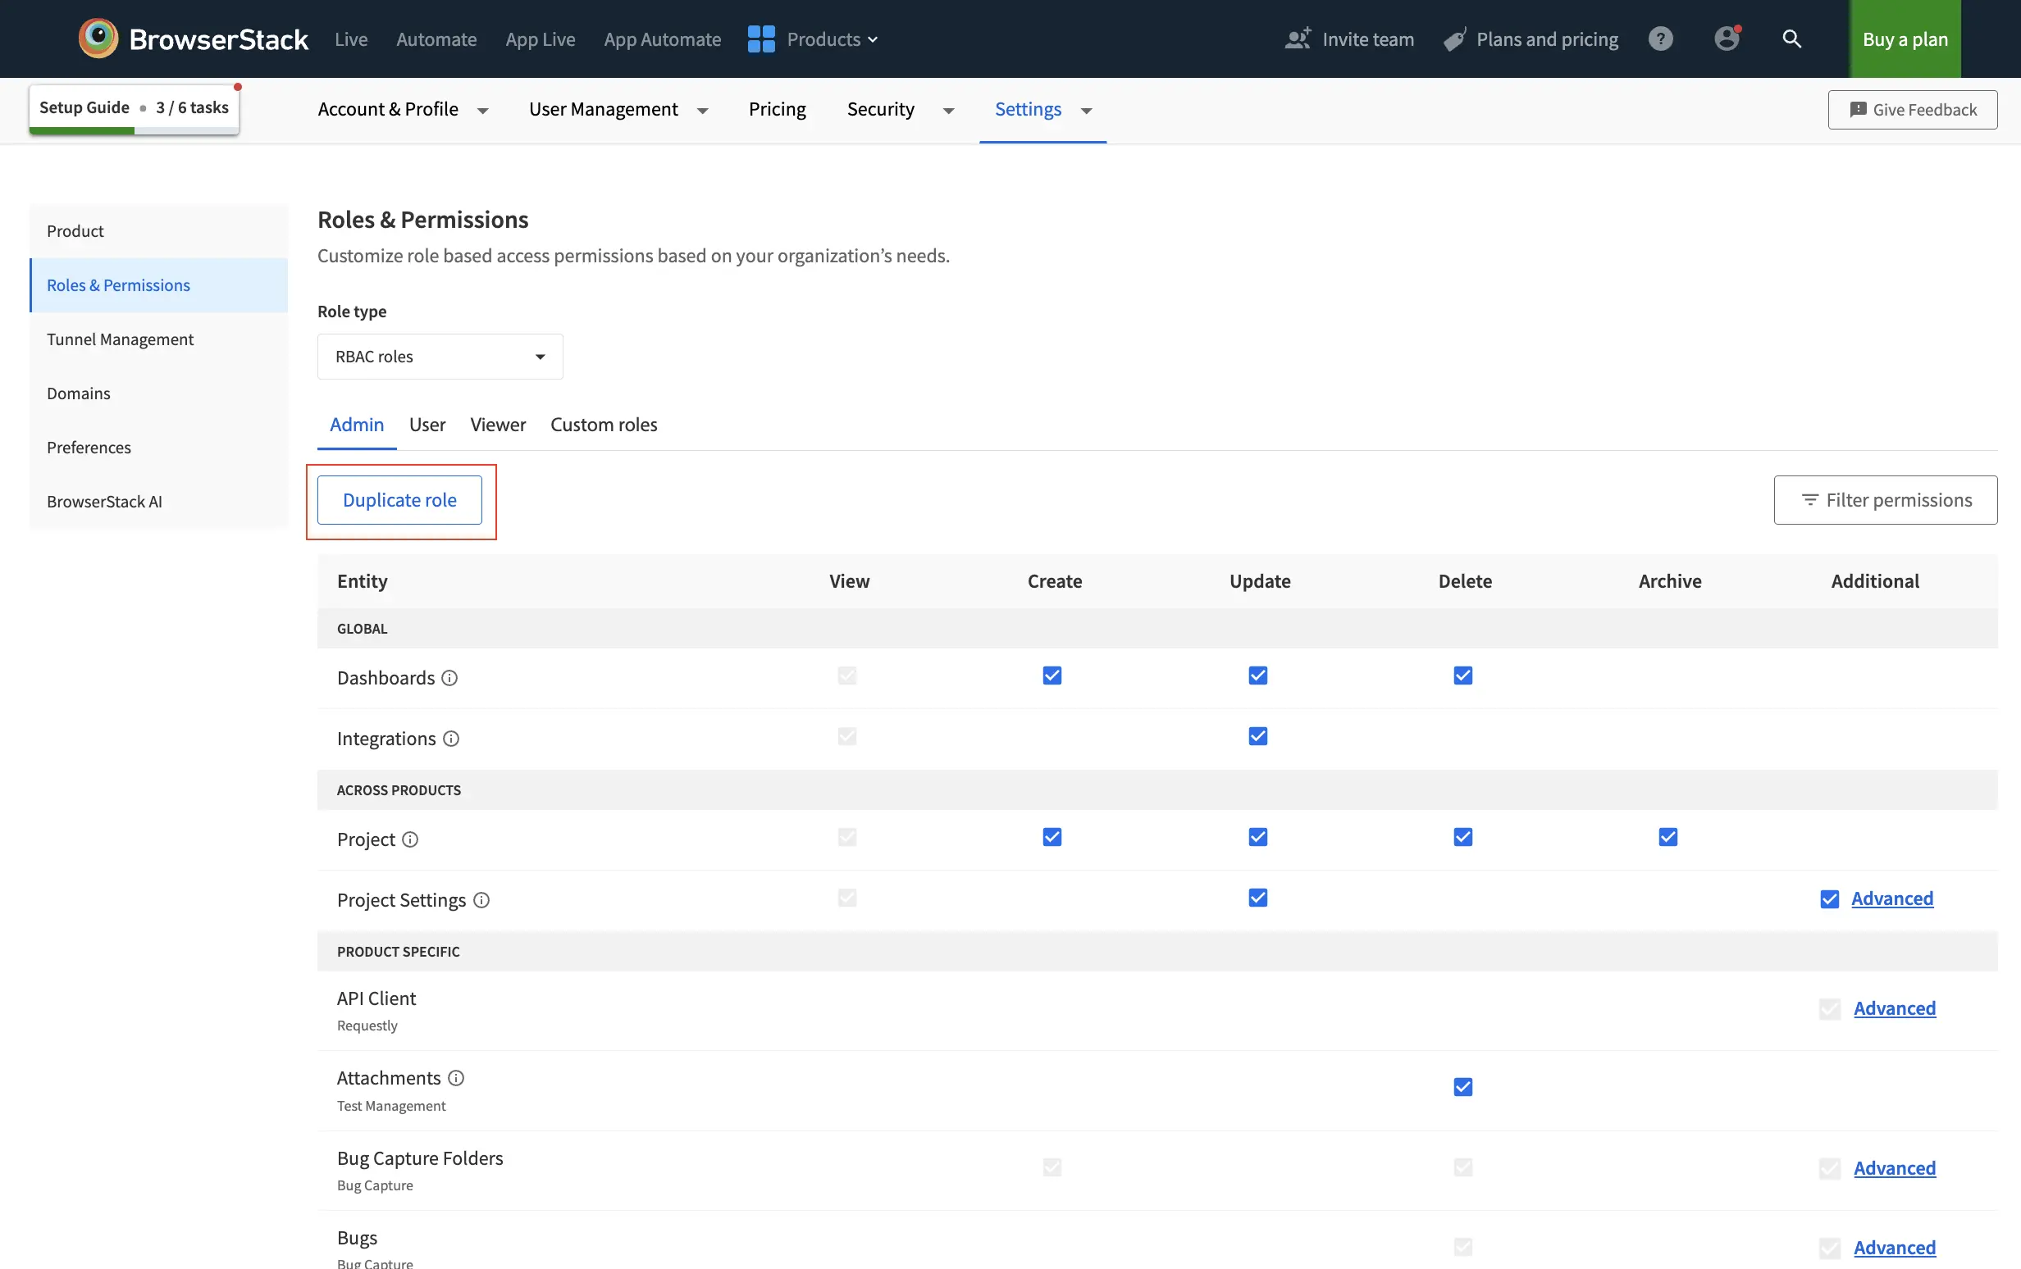Uncheck Create permission for Dashboards
This screenshot has height=1269, width=2021.
(1052, 675)
